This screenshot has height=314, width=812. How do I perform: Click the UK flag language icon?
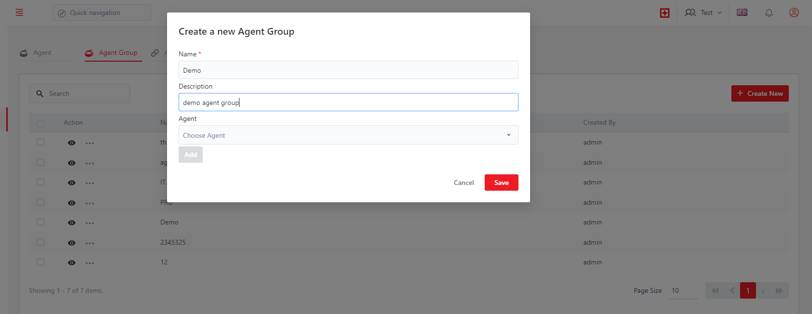pos(742,13)
